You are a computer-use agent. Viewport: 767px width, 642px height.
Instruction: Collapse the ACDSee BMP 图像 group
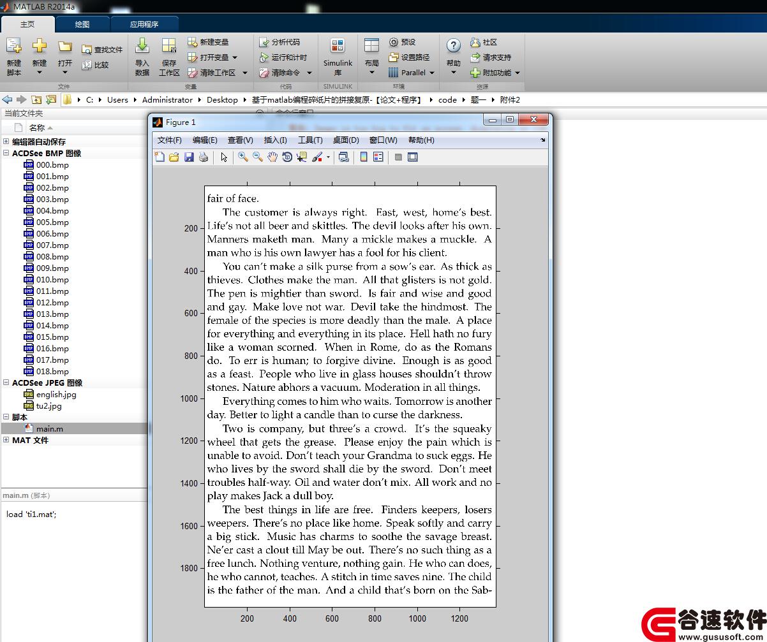6,153
